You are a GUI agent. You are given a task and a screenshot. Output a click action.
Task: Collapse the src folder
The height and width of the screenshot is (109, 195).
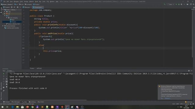pyautogui.click(x=5, y=16)
